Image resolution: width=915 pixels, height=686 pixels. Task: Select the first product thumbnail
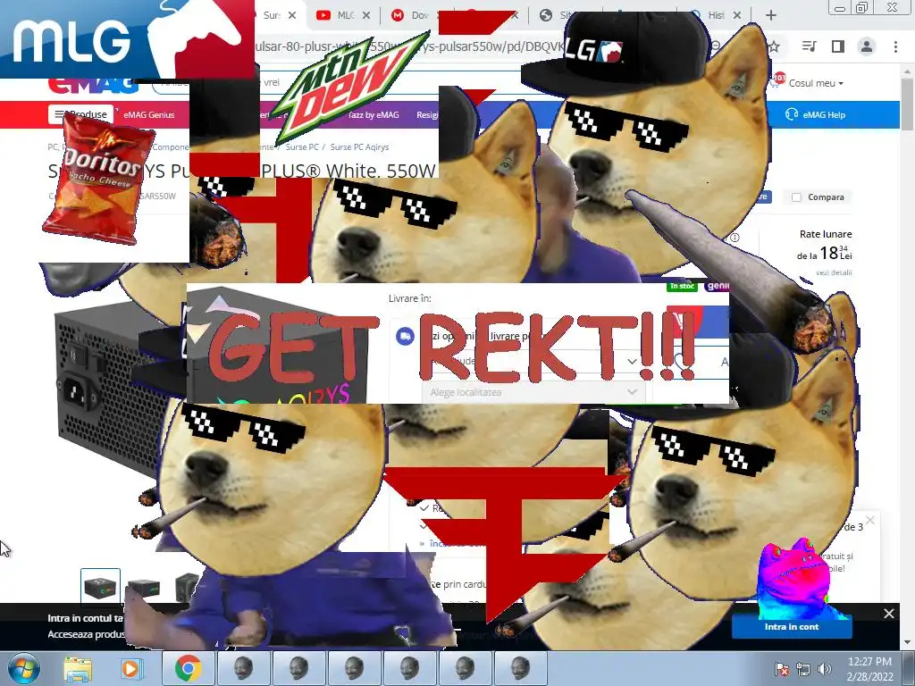[100, 588]
